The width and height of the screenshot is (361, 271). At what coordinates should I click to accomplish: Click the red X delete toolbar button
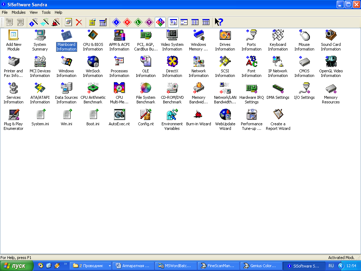(x=79, y=22)
